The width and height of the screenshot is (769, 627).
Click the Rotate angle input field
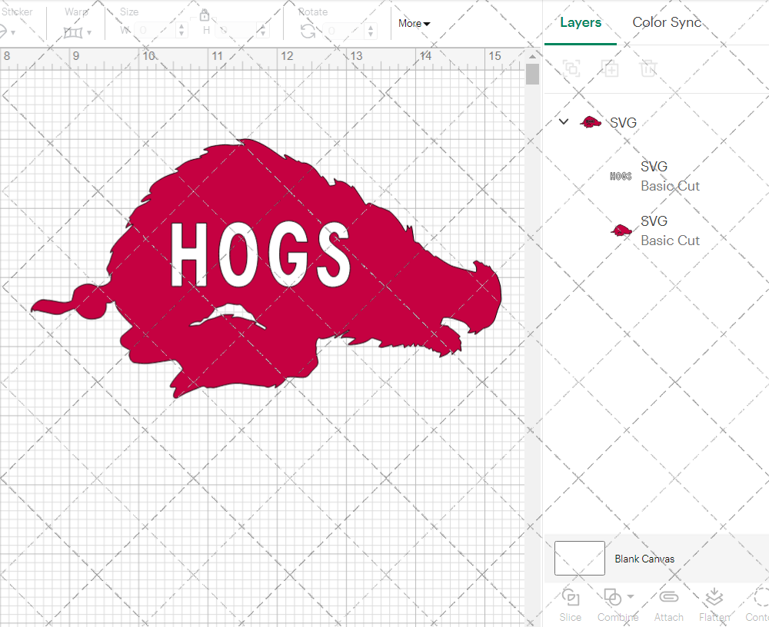point(345,32)
